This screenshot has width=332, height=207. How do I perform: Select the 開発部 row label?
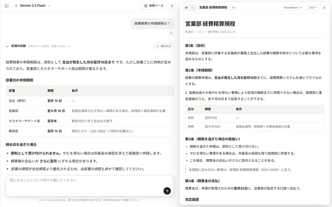pos(13,131)
